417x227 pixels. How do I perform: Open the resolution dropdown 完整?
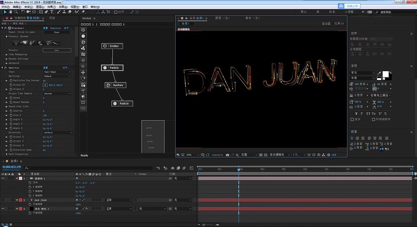click(x=249, y=155)
